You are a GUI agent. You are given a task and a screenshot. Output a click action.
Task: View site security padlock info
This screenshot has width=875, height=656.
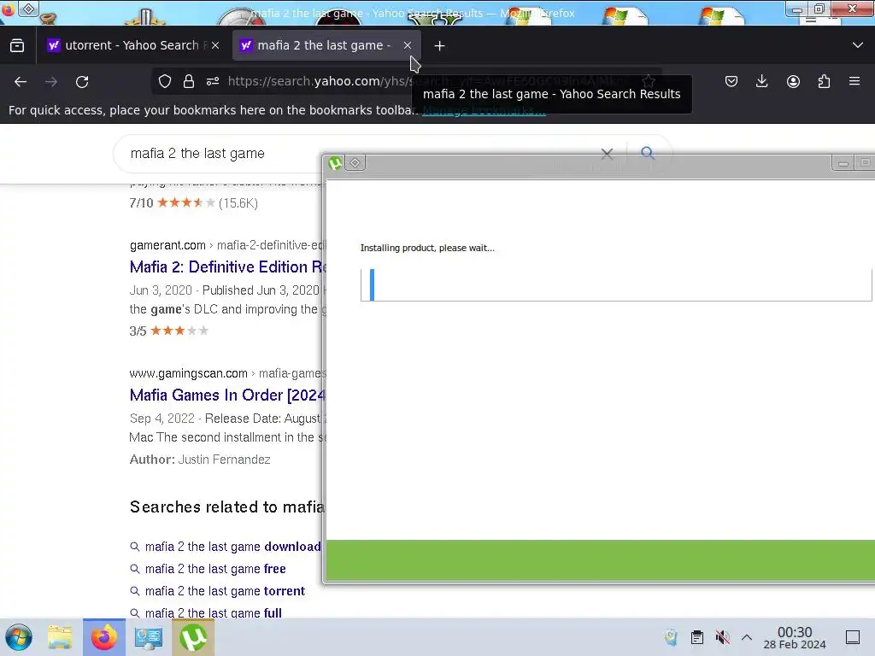[x=189, y=81]
